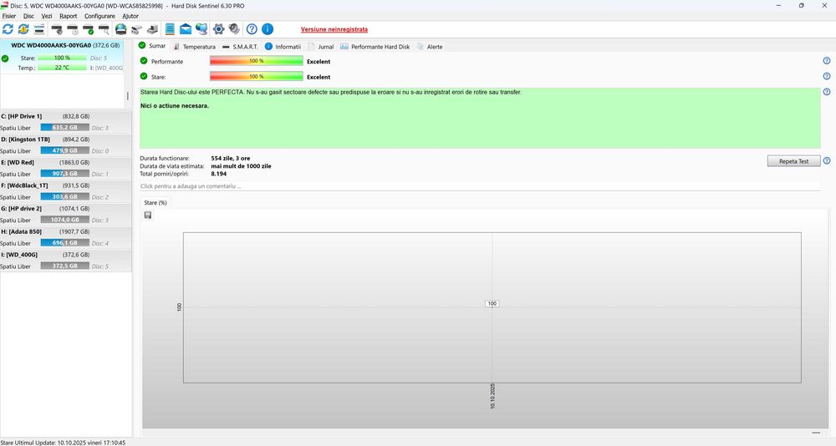Switch to the S.M.A.R.T. tab

241,47
